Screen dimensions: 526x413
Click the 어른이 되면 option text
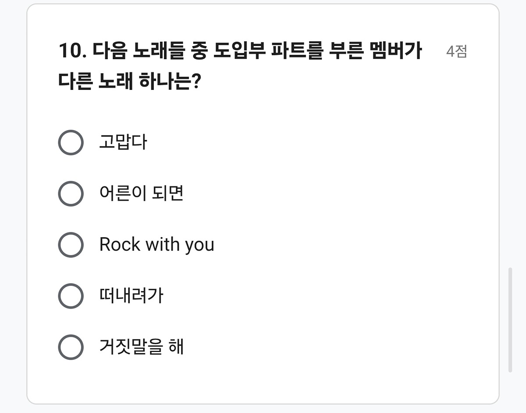tap(141, 193)
